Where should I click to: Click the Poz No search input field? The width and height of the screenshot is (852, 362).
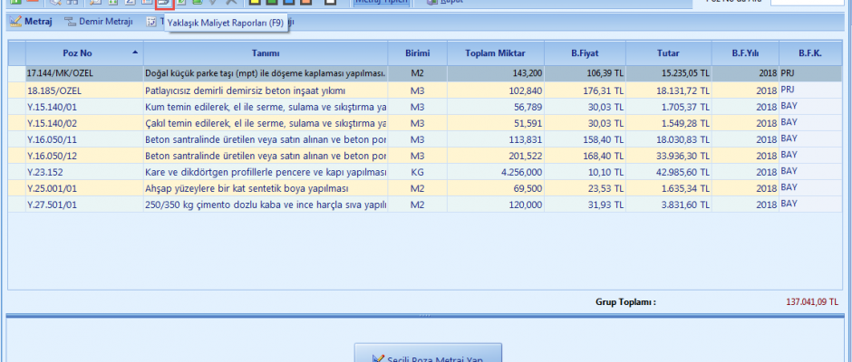click(x=808, y=3)
